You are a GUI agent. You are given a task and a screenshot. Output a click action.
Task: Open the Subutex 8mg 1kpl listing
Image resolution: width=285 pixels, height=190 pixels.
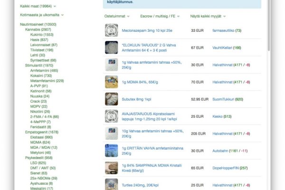click(x=136, y=99)
